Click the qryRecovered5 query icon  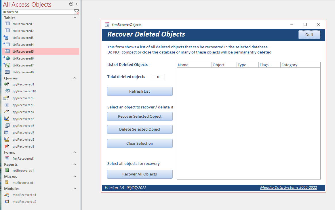pos(7,119)
